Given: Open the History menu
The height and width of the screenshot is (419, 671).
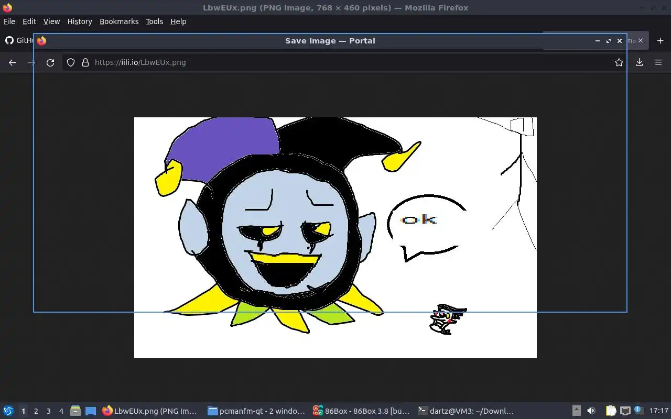Looking at the screenshot, I should [x=80, y=21].
